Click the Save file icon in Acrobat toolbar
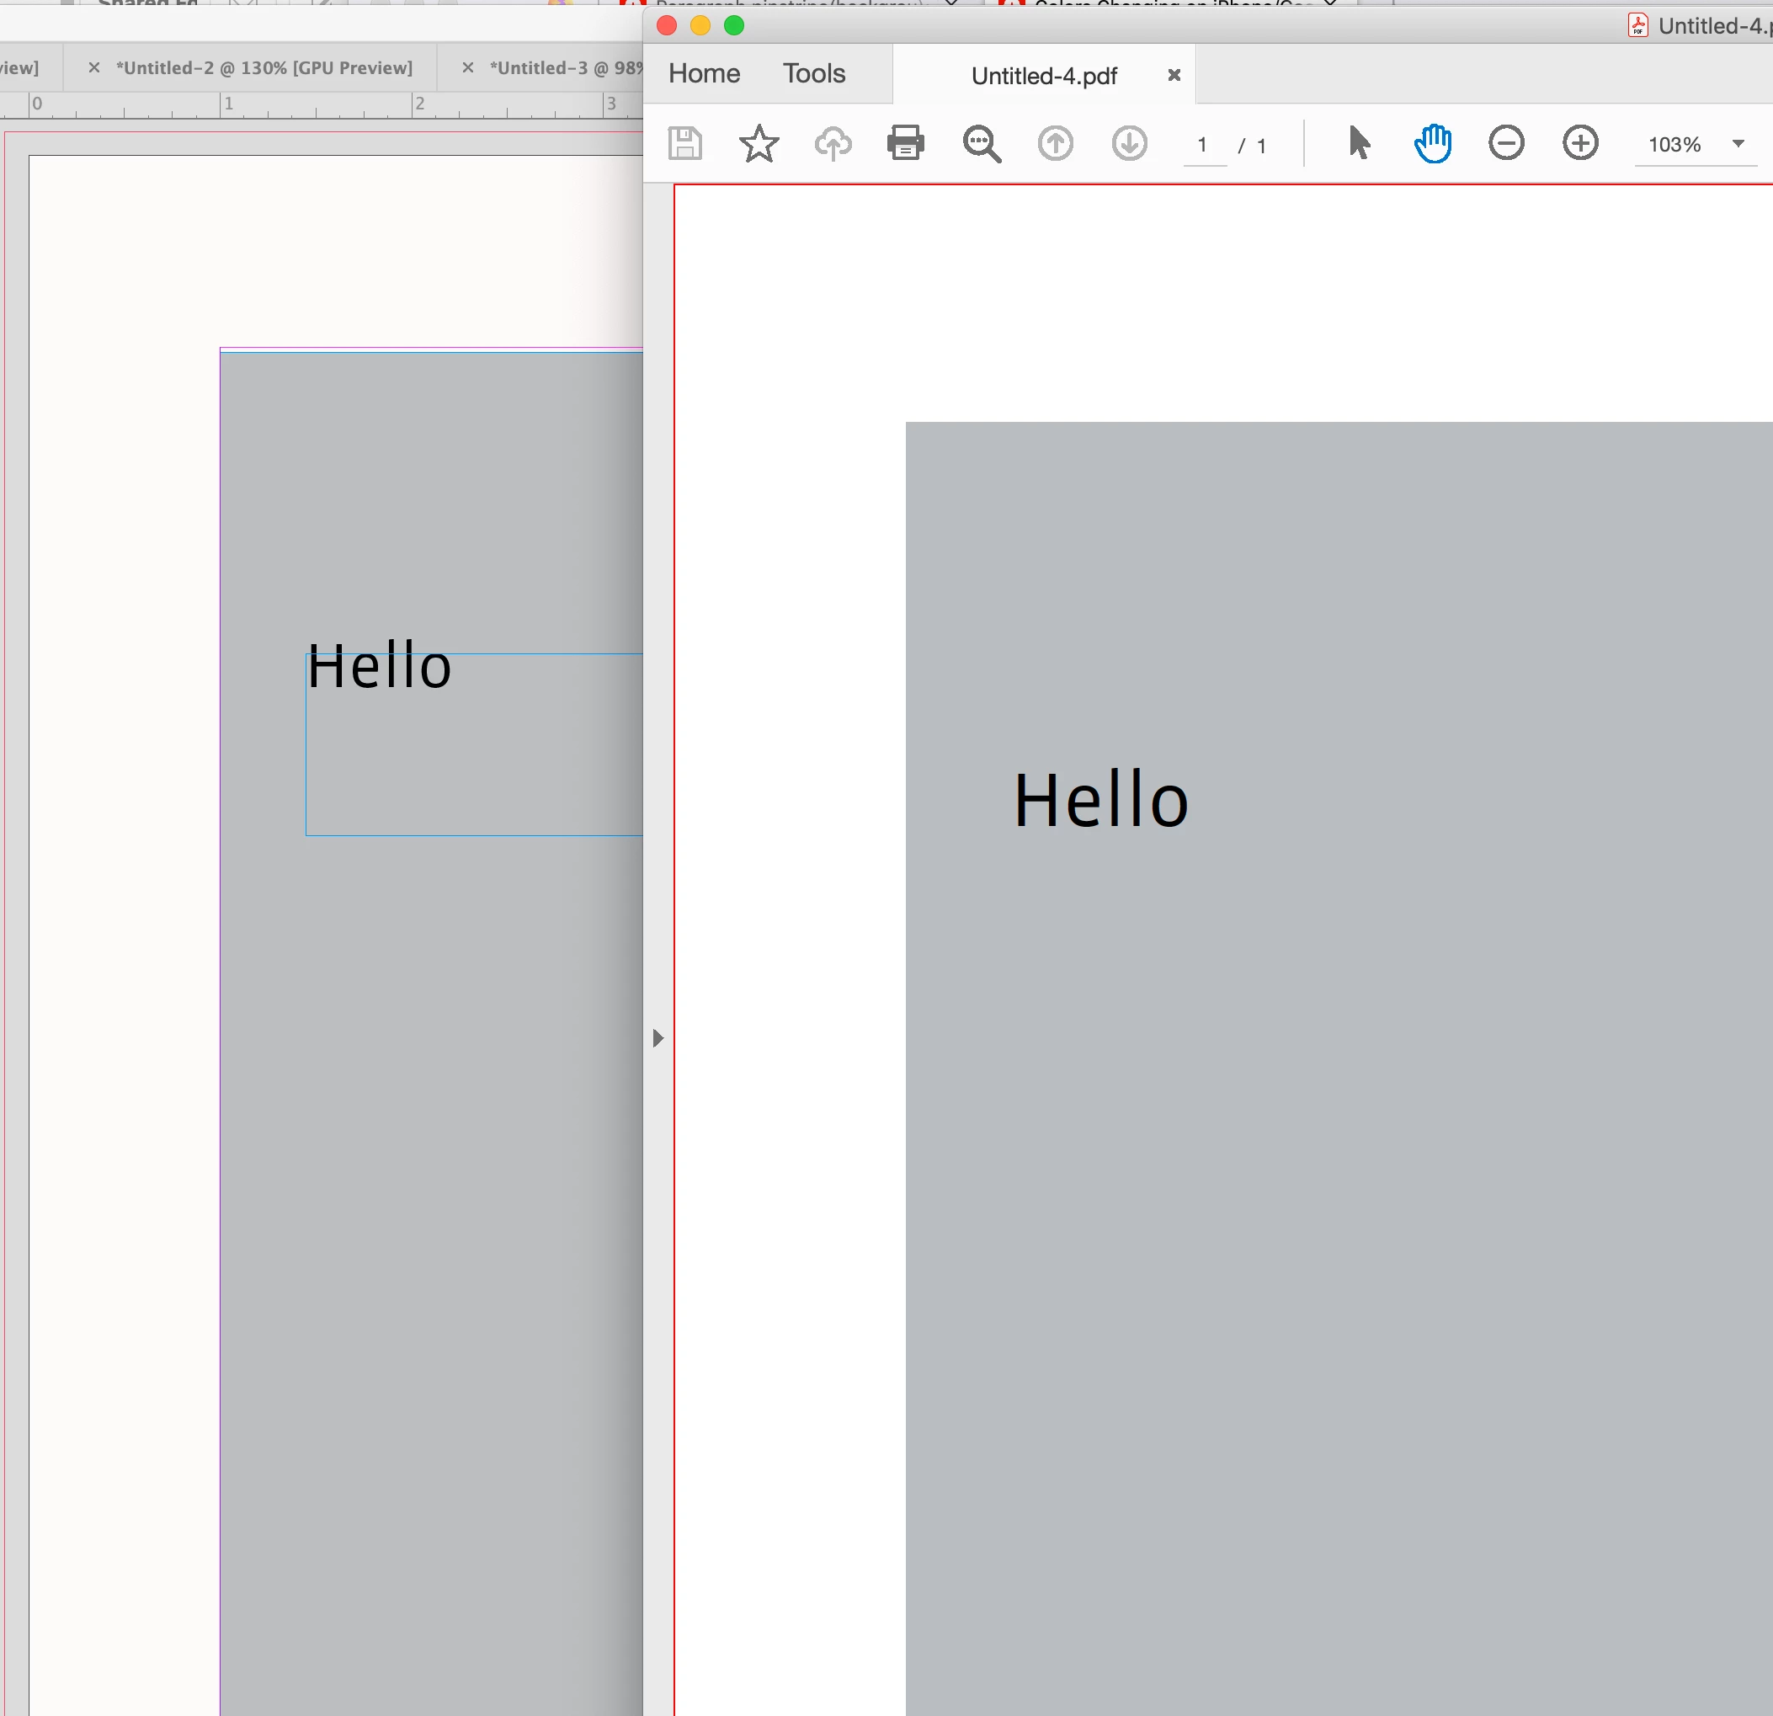The height and width of the screenshot is (1716, 1773). [x=684, y=144]
